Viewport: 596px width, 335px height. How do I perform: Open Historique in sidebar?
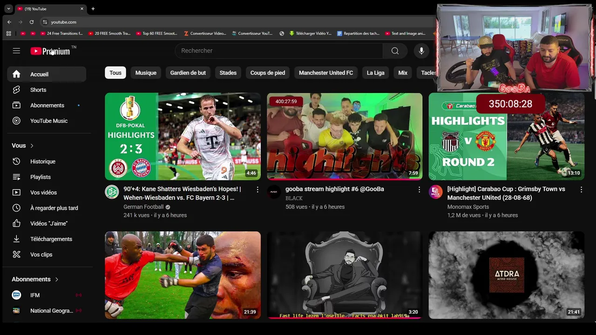pos(47,161)
